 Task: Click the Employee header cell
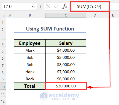click(30, 43)
